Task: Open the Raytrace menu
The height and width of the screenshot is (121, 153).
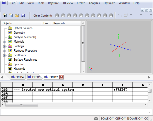Action: (x=53, y=3)
